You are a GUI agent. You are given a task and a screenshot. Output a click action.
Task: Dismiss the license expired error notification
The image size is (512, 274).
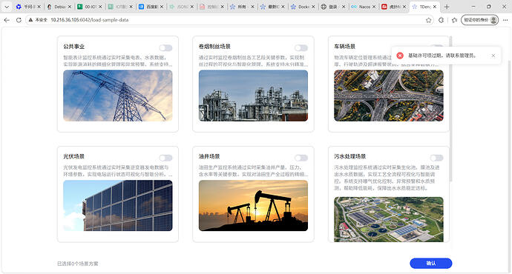[493, 56]
